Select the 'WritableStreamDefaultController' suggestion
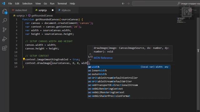200x112 pixels. click(x=129, y=78)
